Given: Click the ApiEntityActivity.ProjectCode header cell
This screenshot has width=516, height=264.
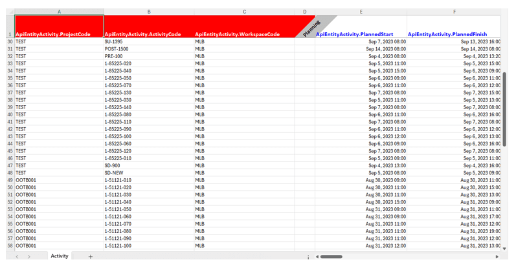Looking at the screenshot, I should (59, 26).
